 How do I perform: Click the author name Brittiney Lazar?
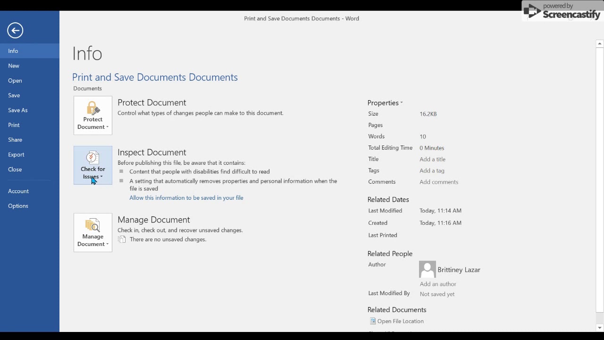tap(459, 270)
